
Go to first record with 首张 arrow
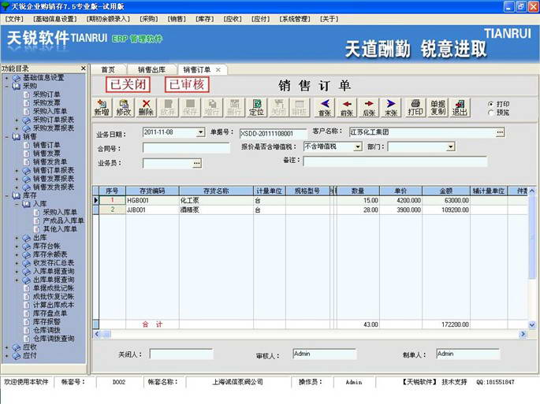pyautogui.click(x=325, y=107)
